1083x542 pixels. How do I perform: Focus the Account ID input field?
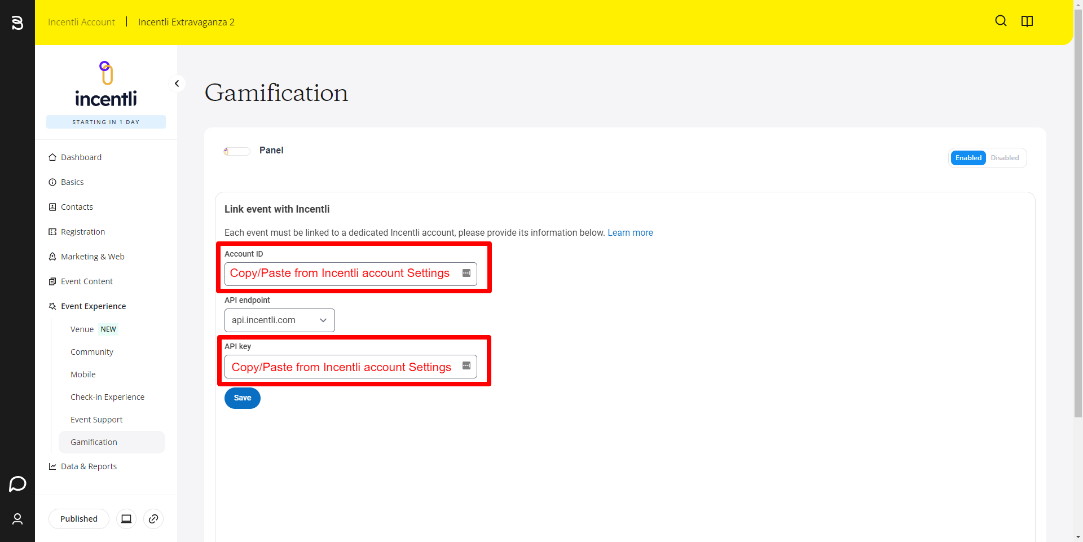(351, 274)
